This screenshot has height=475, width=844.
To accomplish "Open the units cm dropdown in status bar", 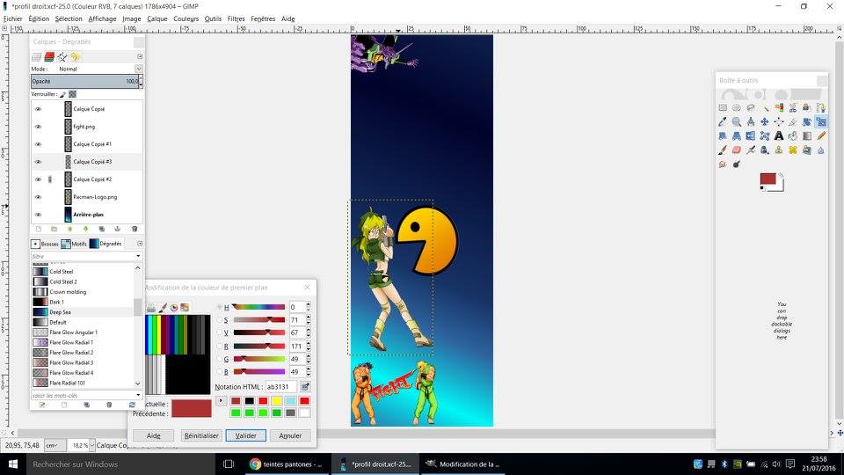I will 55,445.
